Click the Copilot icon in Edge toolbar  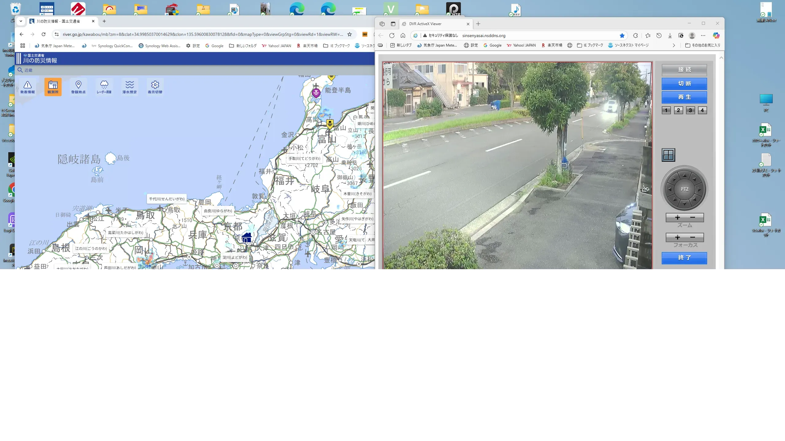716,36
